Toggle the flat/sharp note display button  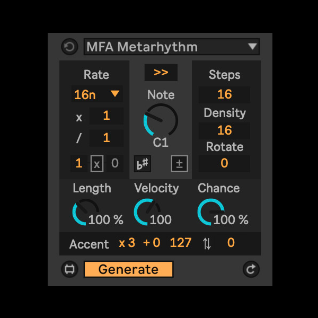tap(143, 164)
